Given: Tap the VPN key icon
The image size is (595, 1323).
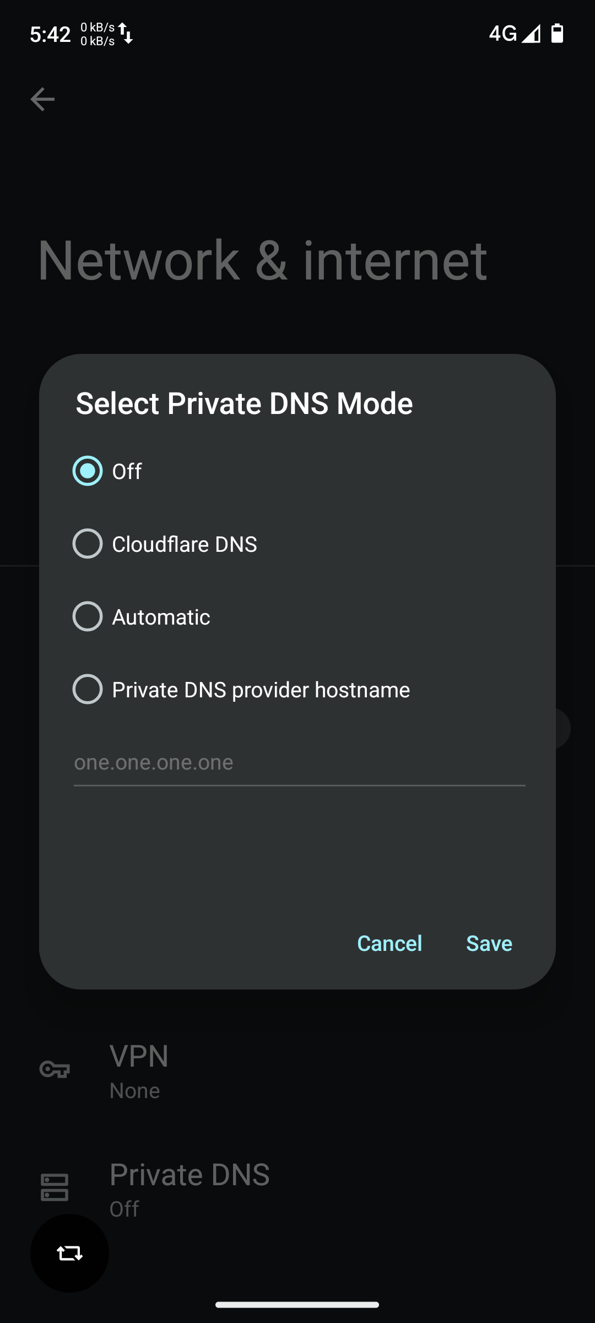Looking at the screenshot, I should pyautogui.click(x=55, y=1069).
